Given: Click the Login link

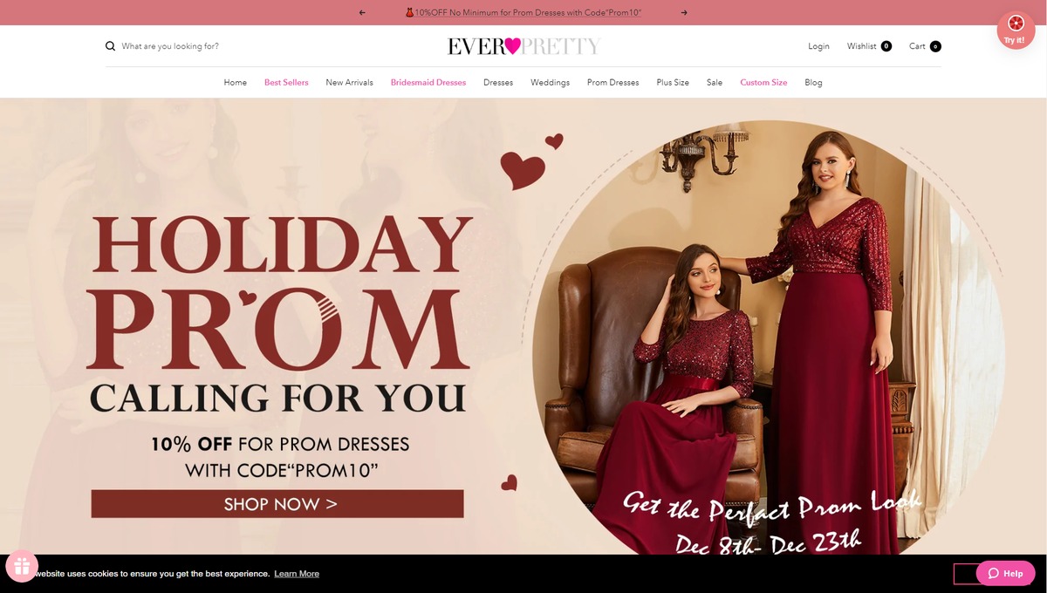Looking at the screenshot, I should coord(818,46).
